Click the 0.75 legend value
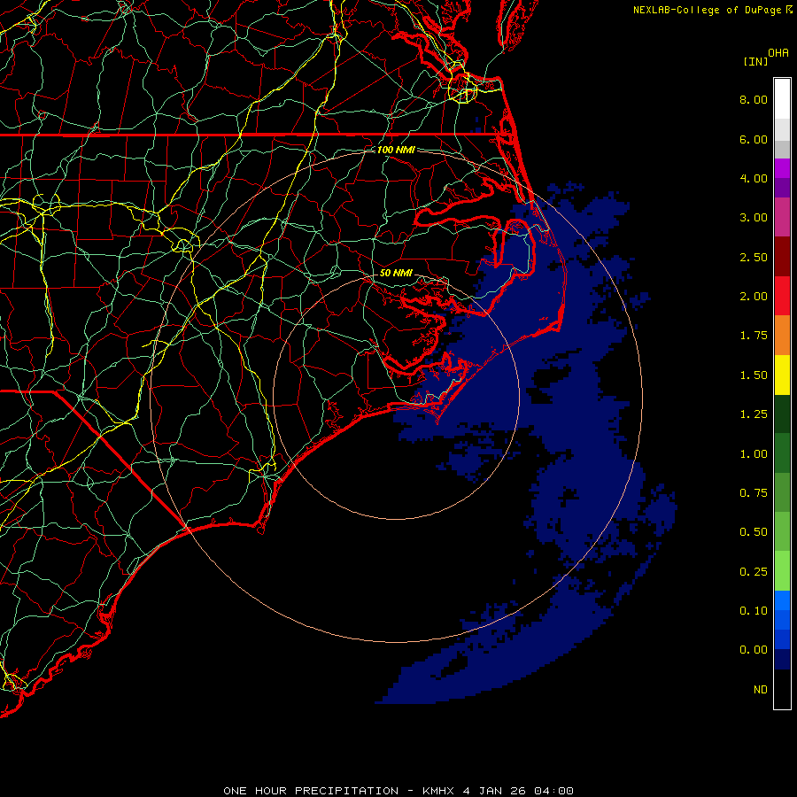This screenshot has width=797, height=797. 754,493
